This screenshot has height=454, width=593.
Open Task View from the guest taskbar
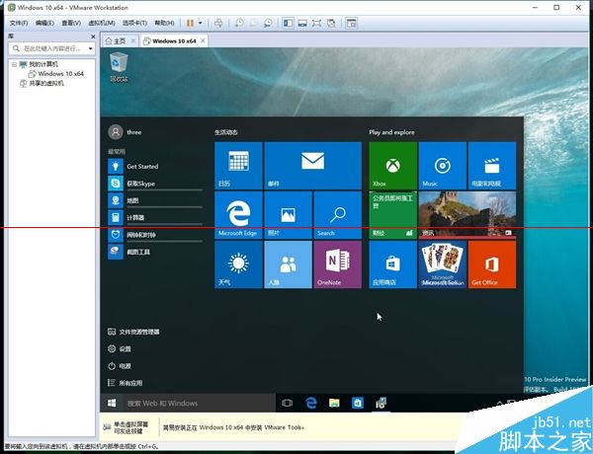[x=288, y=403]
